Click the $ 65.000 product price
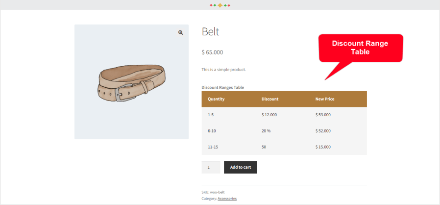The height and width of the screenshot is (205, 440). 212,52
